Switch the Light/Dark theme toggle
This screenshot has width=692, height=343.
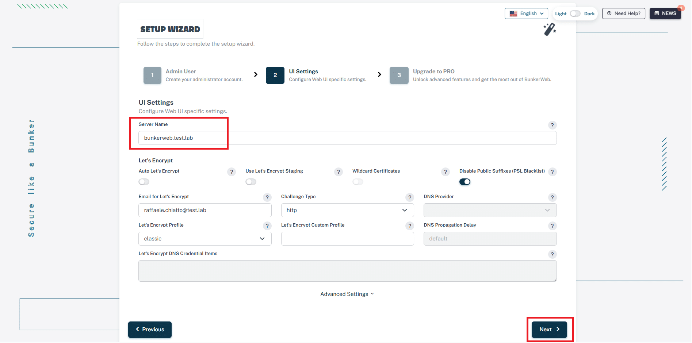coord(575,14)
